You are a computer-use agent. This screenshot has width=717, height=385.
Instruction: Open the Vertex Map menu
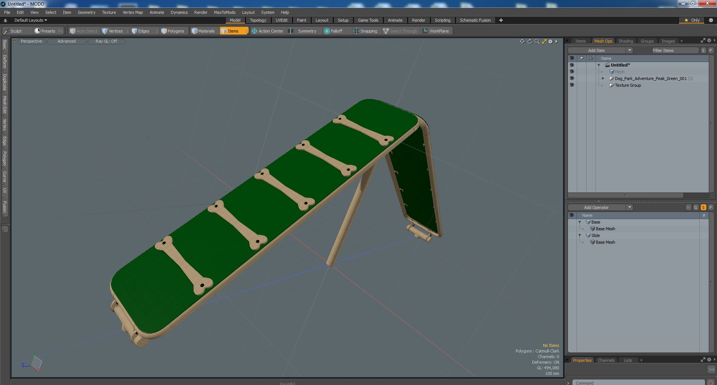tap(133, 12)
